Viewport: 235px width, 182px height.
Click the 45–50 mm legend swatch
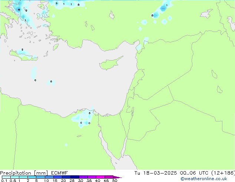coord(109,177)
